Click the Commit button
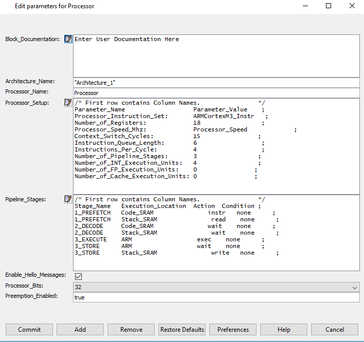 tap(29, 330)
